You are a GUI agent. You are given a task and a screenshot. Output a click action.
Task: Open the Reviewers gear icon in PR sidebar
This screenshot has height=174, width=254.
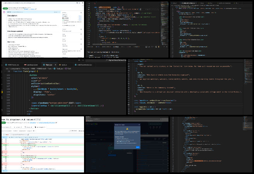(x=81, y=12)
